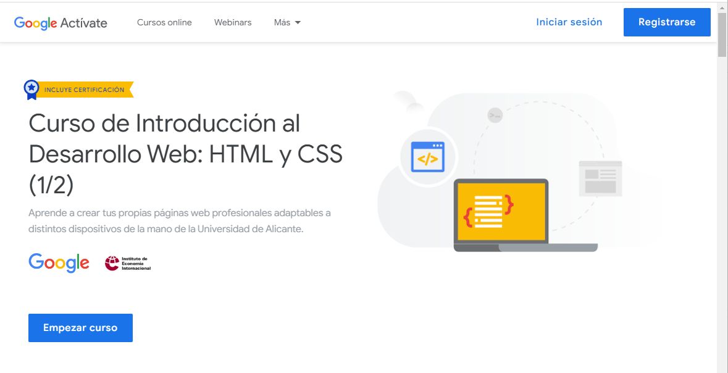This screenshot has height=373, width=728.
Task: Click the Google logo below the description
Action: click(x=59, y=263)
